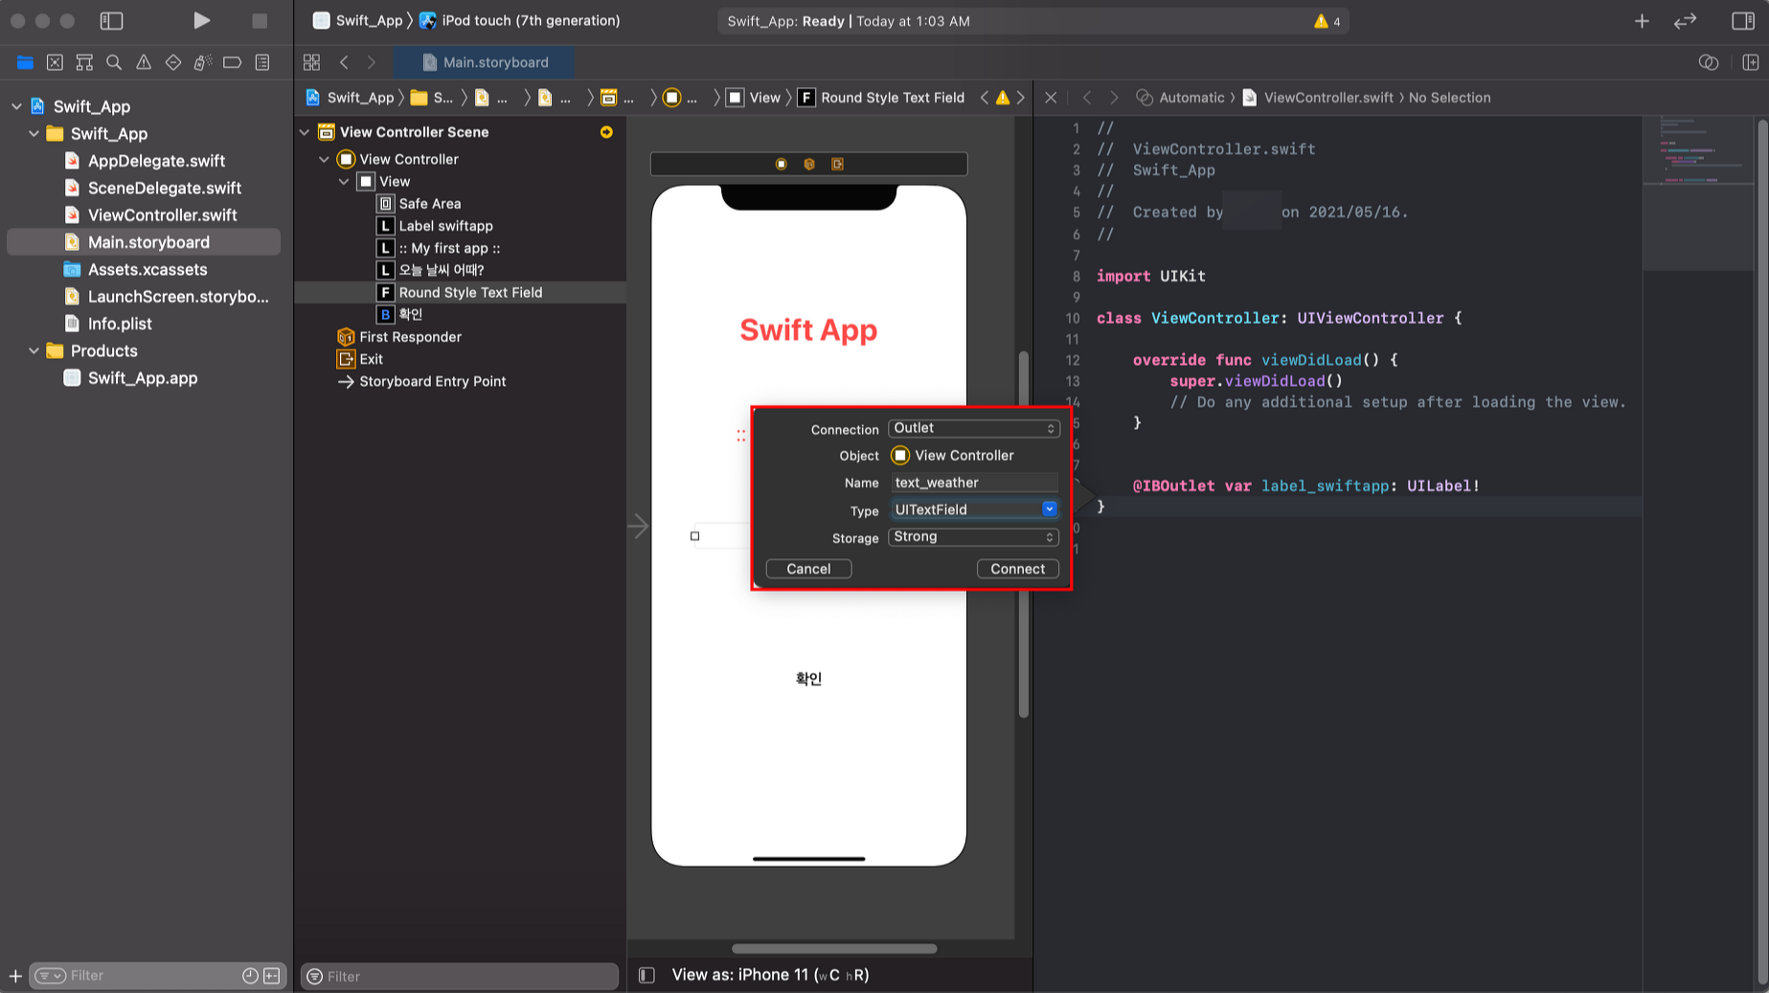Open No Selection jump bar menu
Screen dimensions: 1769x993
(1449, 98)
